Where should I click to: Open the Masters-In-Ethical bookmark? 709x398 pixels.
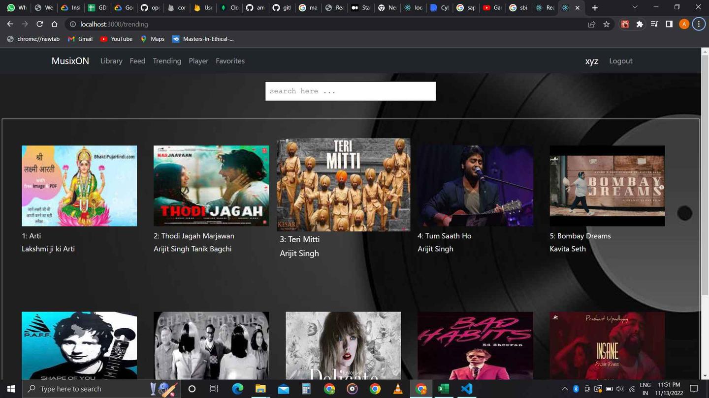[x=203, y=39]
